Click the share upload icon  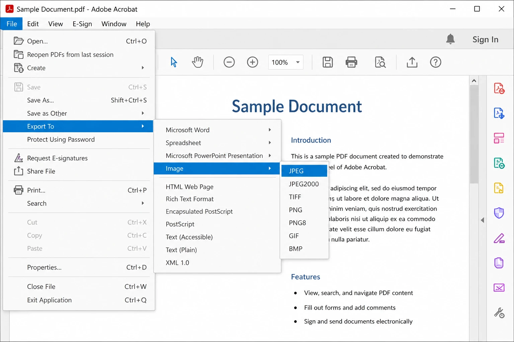(x=412, y=62)
